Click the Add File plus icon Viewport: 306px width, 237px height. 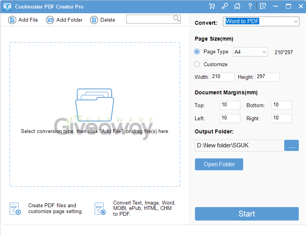tap(12, 20)
